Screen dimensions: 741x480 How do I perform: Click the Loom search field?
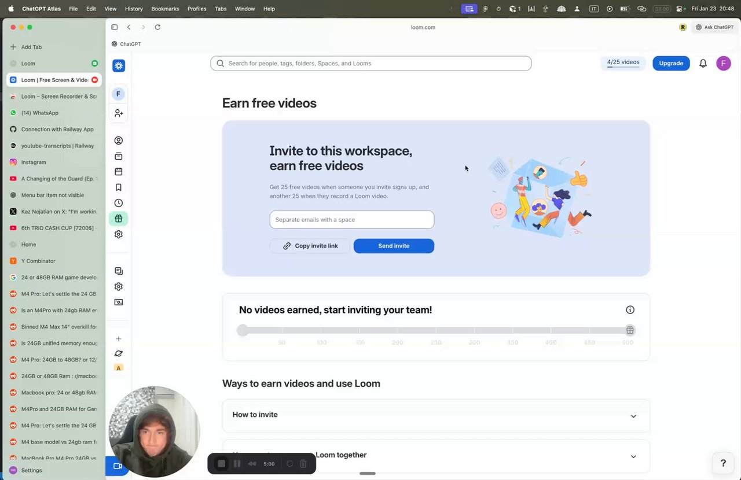coord(371,64)
